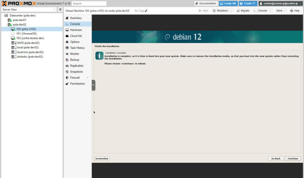Open the Console options dropdown arrow
304x178 pixels.
click(x=271, y=11)
